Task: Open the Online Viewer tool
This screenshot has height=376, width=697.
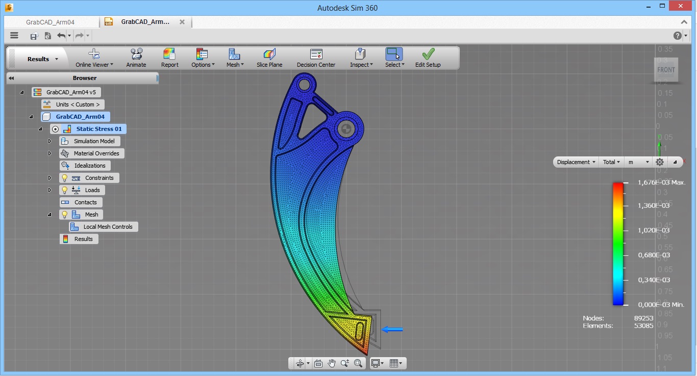Action: 94,58
